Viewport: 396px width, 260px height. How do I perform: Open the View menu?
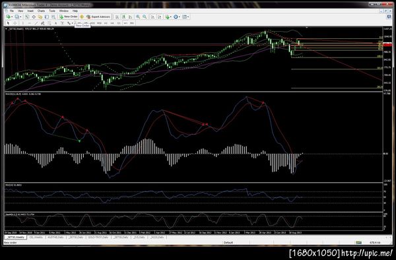pyautogui.click(x=20, y=11)
